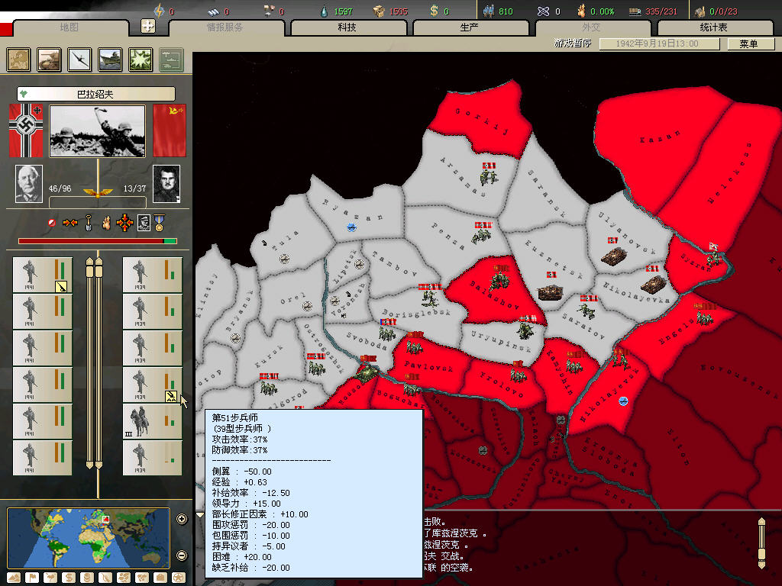Image resolution: width=782 pixels, height=586 pixels.
Task: Select the dollar-sign economic map mode
Action: [69, 578]
